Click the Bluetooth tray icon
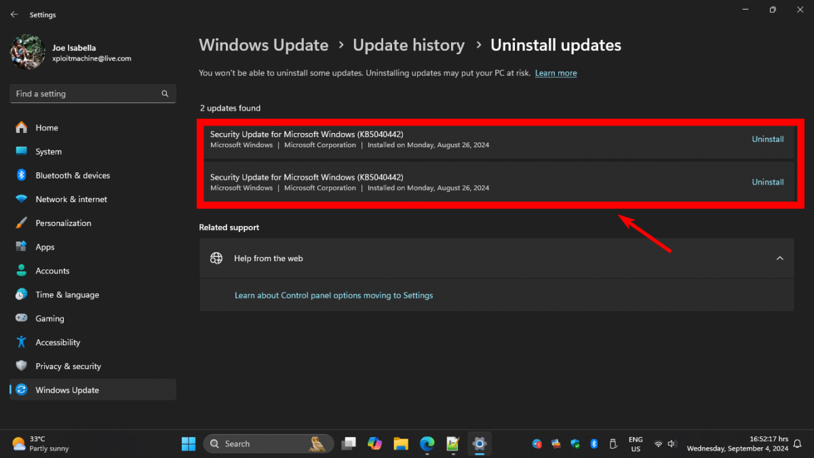The width and height of the screenshot is (814, 458). (x=594, y=444)
